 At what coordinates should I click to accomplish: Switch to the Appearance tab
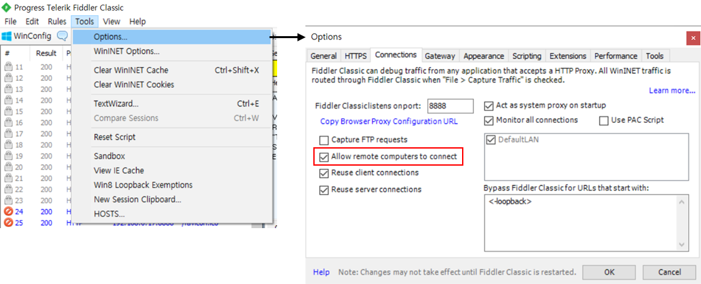484,56
